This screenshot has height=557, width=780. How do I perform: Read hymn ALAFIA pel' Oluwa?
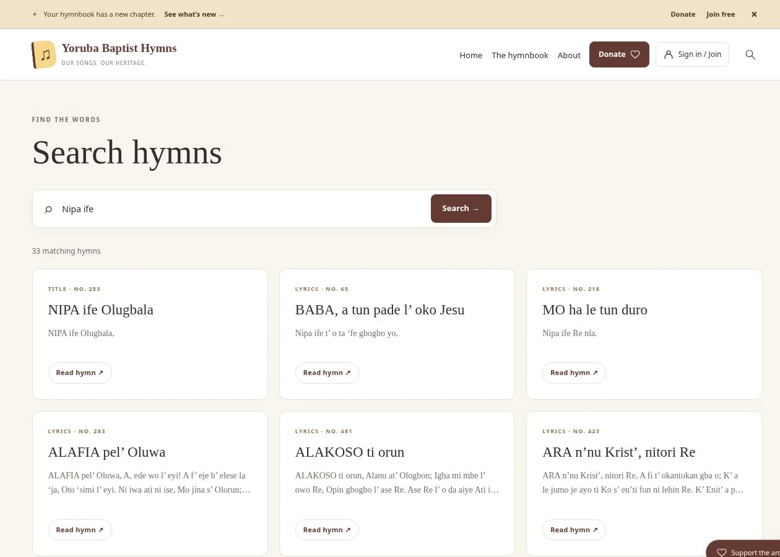80,530
